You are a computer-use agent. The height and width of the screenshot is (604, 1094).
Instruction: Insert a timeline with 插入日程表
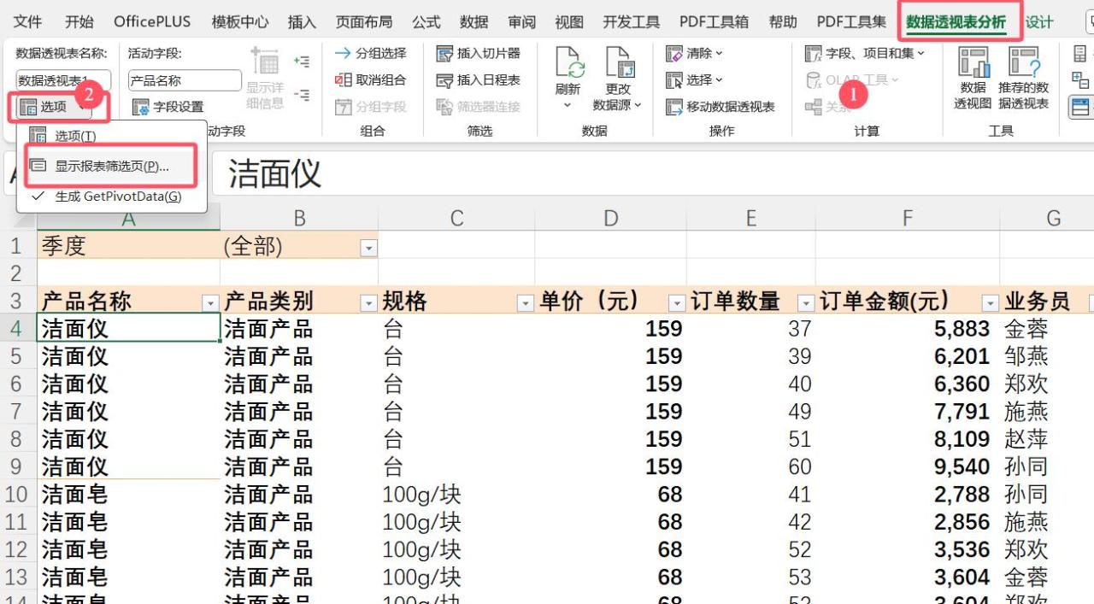coord(478,80)
